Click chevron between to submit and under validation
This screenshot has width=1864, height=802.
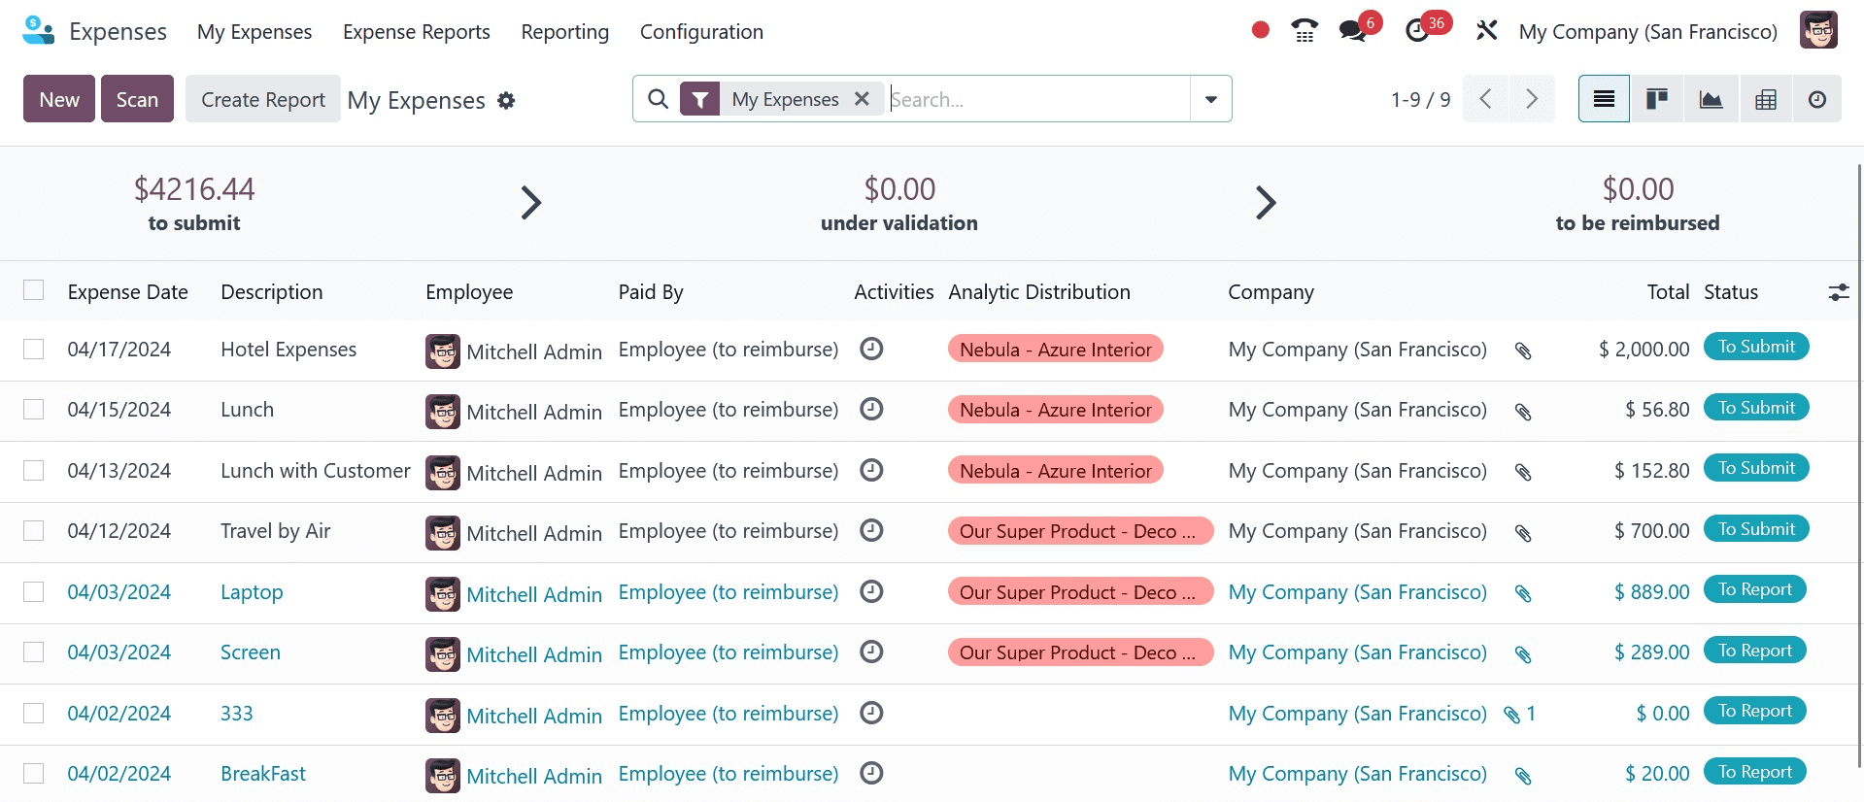(530, 203)
